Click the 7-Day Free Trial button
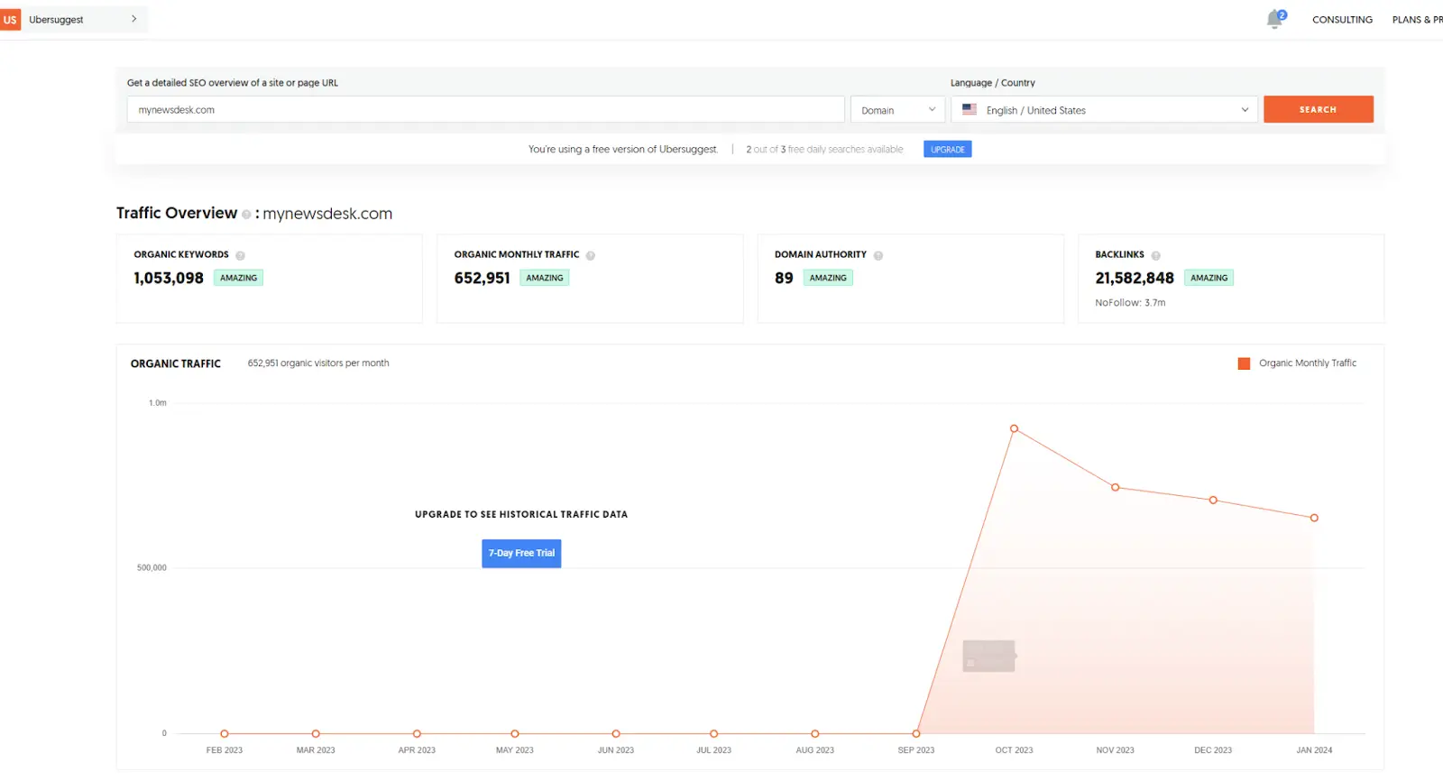Image resolution: width=1443 pixels, height=781 pixels. 521,553
